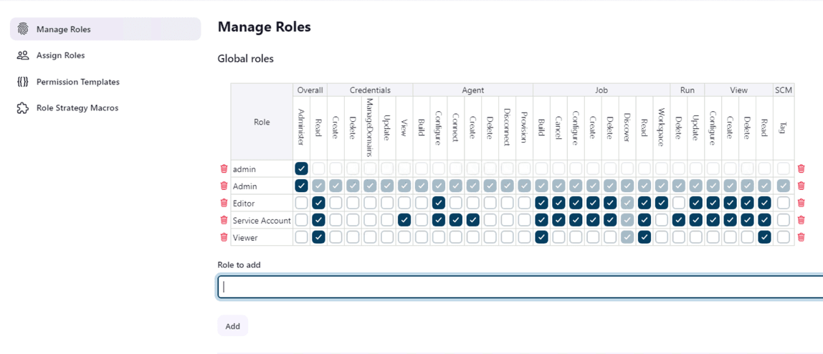Uncheck Credentials View for Service Account role
This screenshot has width=823, height=354.
click(x=404, y=221)
